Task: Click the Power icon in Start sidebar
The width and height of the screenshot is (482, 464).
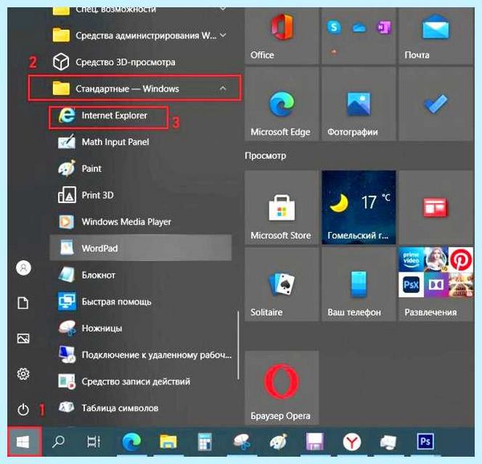Action: [23, 409]
